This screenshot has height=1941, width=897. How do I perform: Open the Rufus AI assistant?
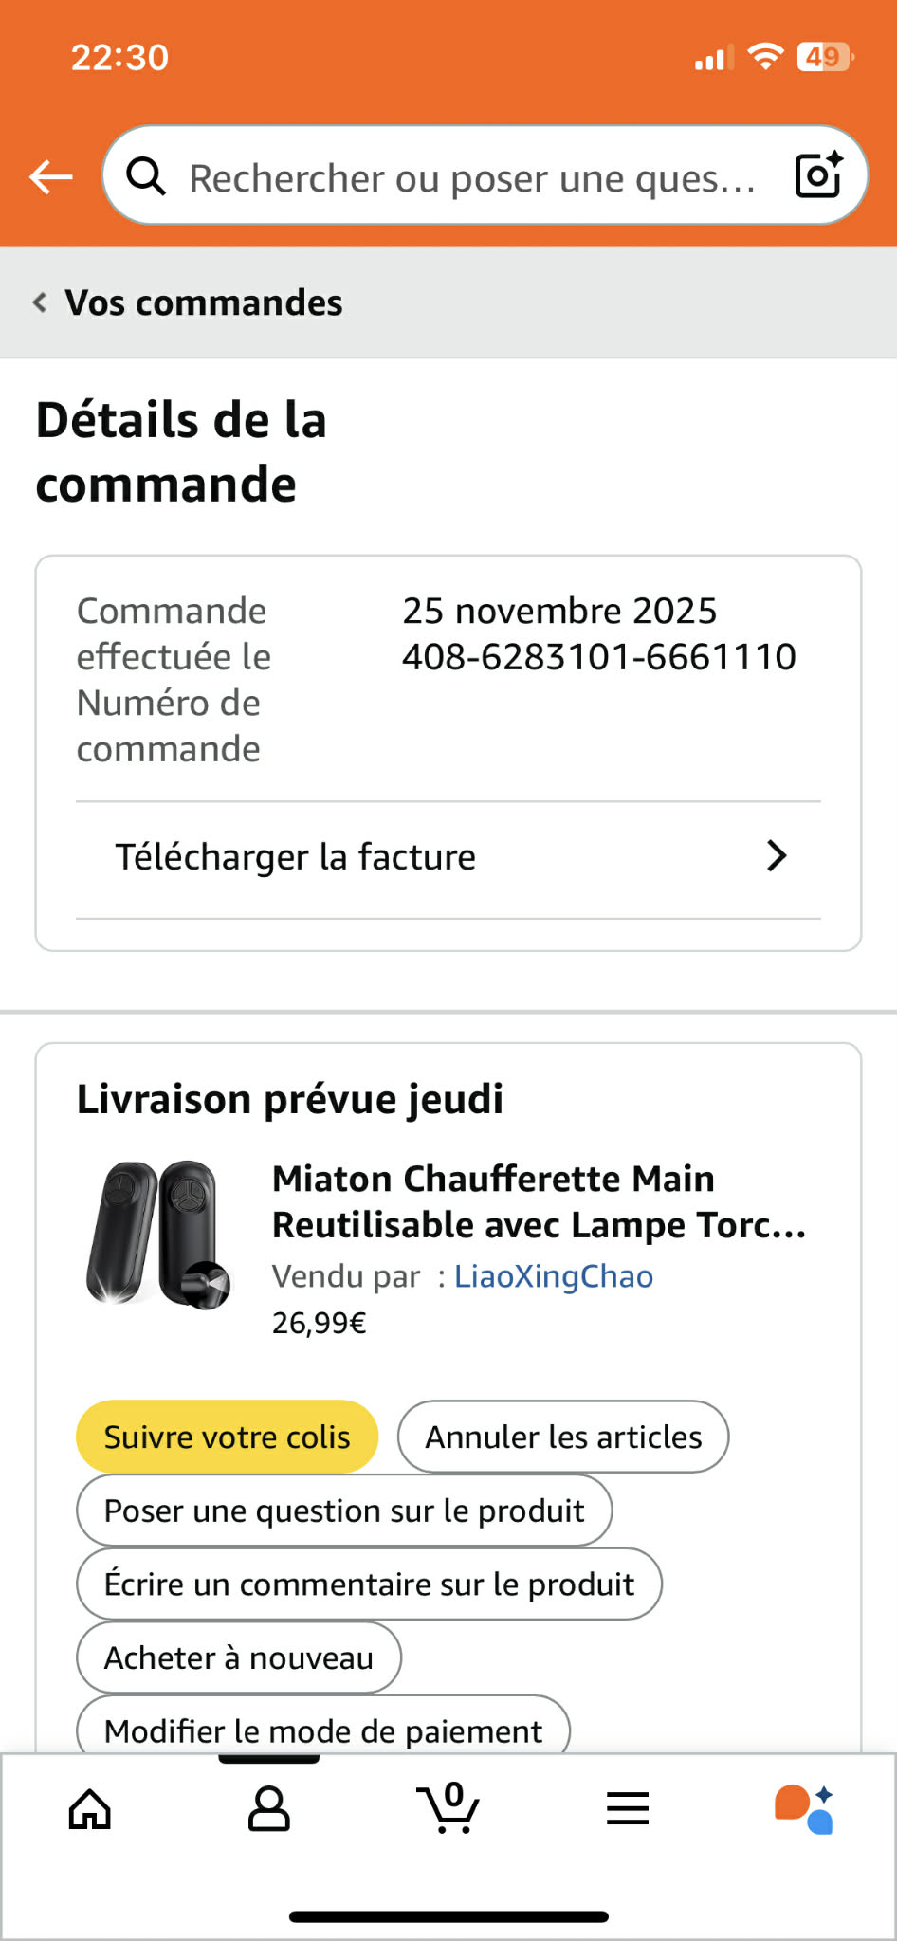[804, 1808]
